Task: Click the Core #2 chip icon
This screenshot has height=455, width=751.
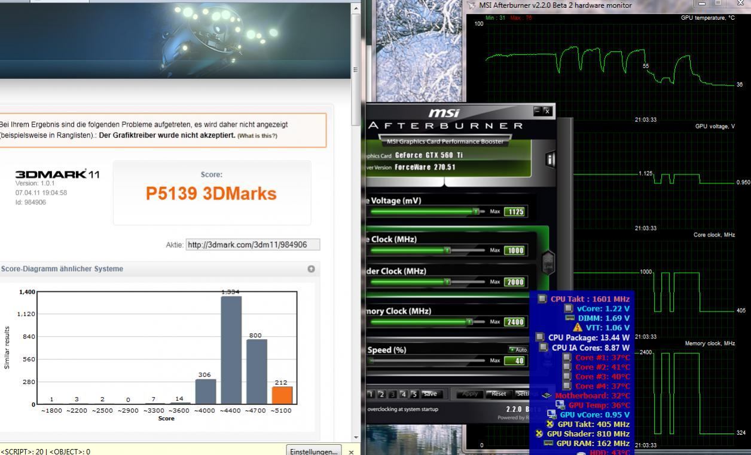Action: pos(567,367)
